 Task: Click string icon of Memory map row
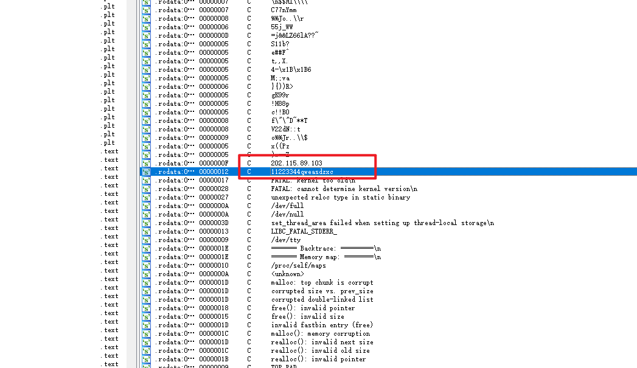click(146, 257)
